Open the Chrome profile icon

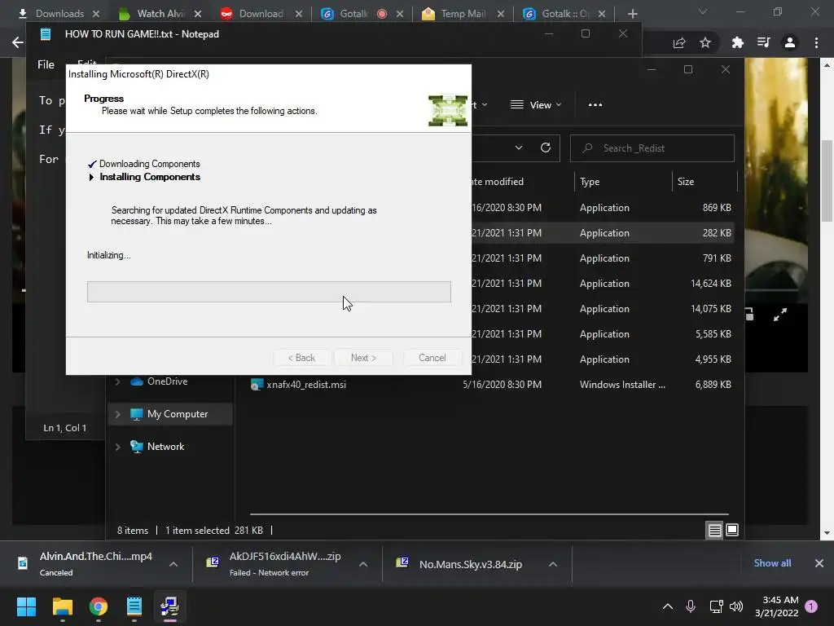coord(790,42)
